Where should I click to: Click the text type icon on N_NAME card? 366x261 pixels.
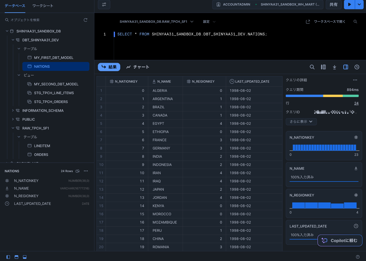point(356,168)
